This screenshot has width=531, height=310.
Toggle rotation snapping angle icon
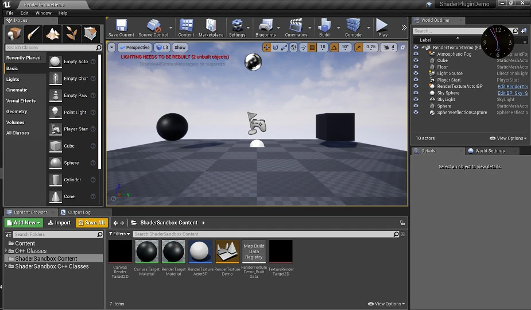(x=334, y=48)
